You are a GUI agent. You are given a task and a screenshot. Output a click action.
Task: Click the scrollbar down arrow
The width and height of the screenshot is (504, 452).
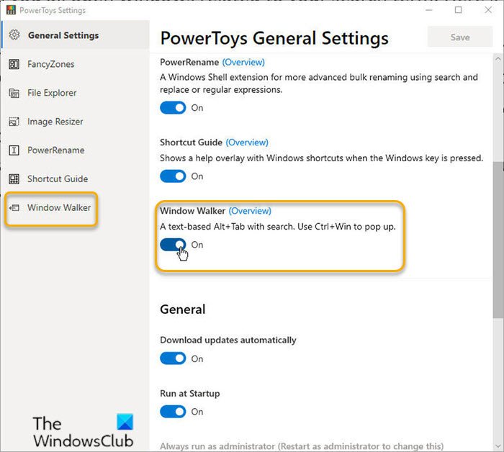point(498,446)
